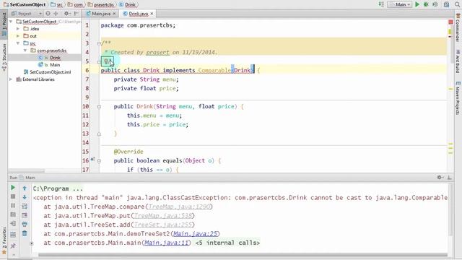Click the overrides gutter icon at line 16
The height and width of the screenshot is (260, 462).
92,160
